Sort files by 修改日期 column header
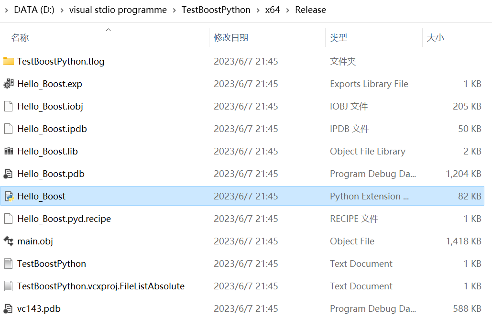This screenshot has height=319, width=492. [231, 38]
